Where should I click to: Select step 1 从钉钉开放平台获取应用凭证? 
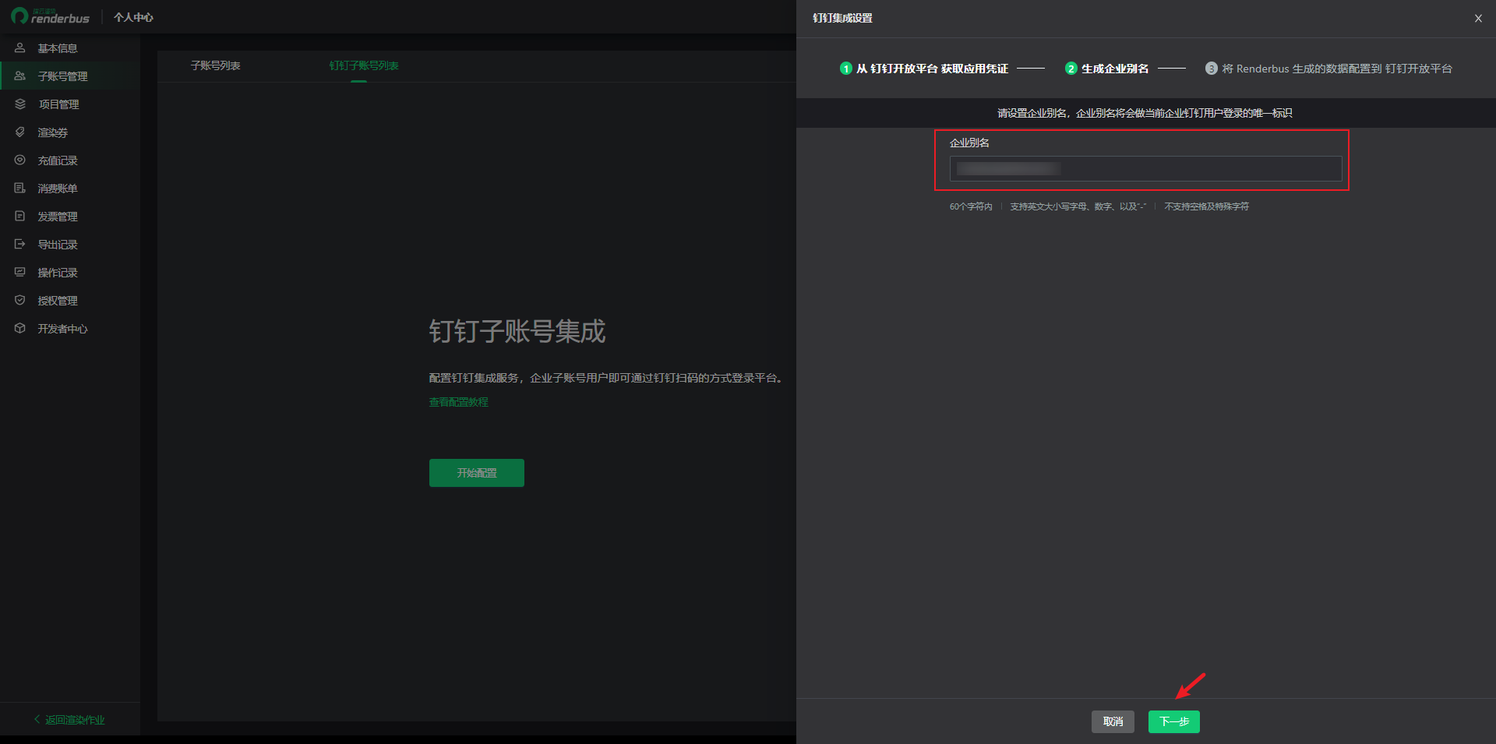click(x=924, y=69)
